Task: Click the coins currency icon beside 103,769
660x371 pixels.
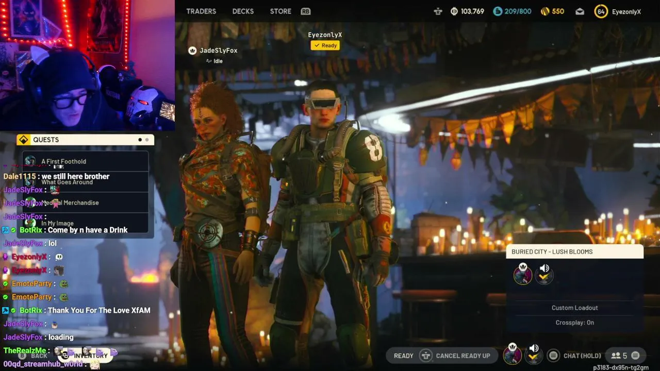Action: [x=454, y=11]
